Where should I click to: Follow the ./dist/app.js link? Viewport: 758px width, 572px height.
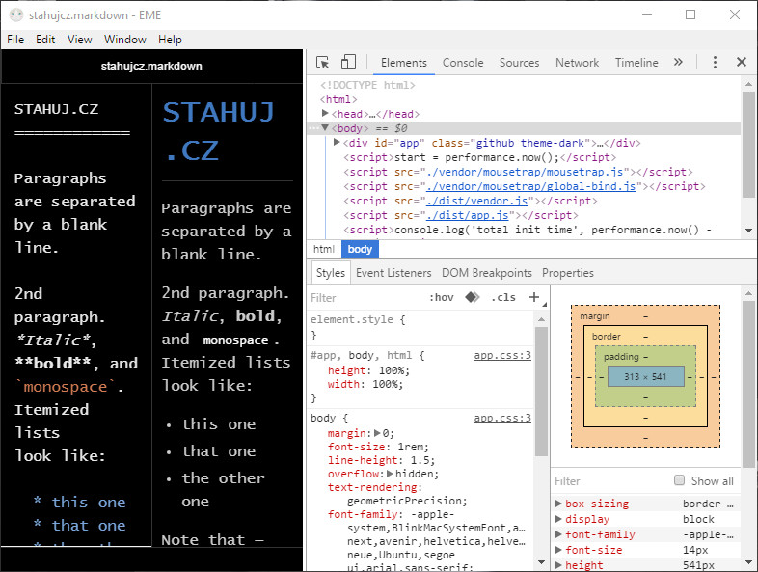click(467, 215)
